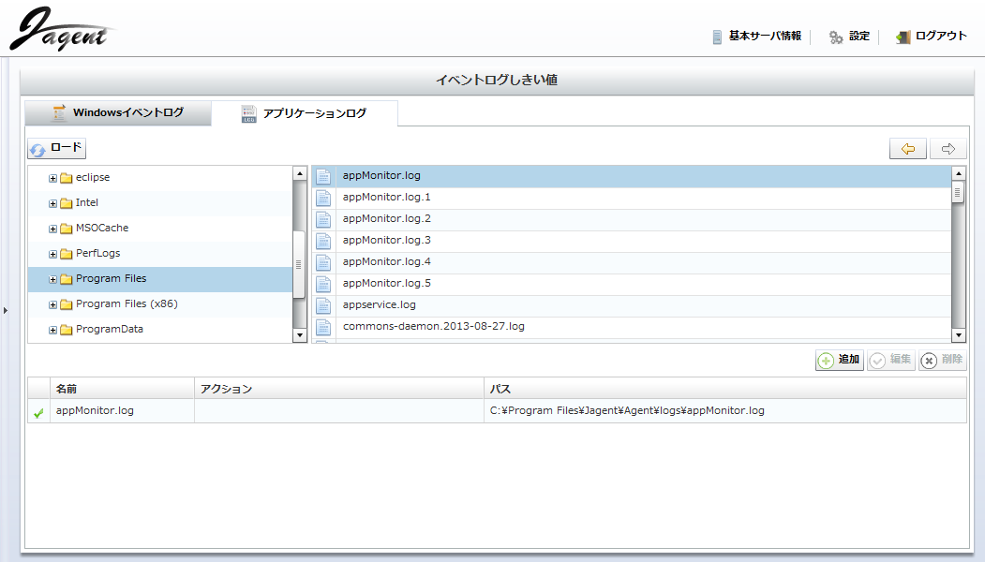Expand the eclipse folder node

52,178
